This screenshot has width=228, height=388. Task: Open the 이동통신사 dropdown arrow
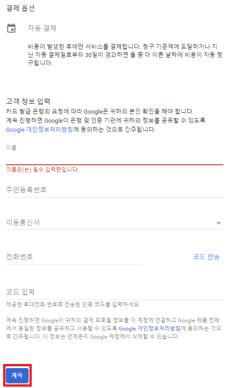pyautogui.click(x=218, y=223)
